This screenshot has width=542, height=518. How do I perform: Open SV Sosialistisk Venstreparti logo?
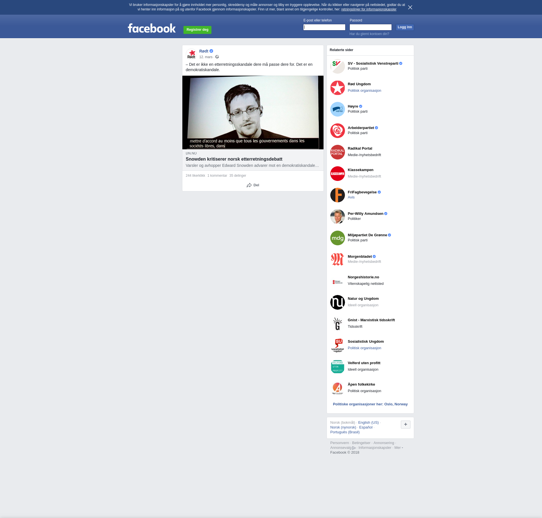click(338, 66)
